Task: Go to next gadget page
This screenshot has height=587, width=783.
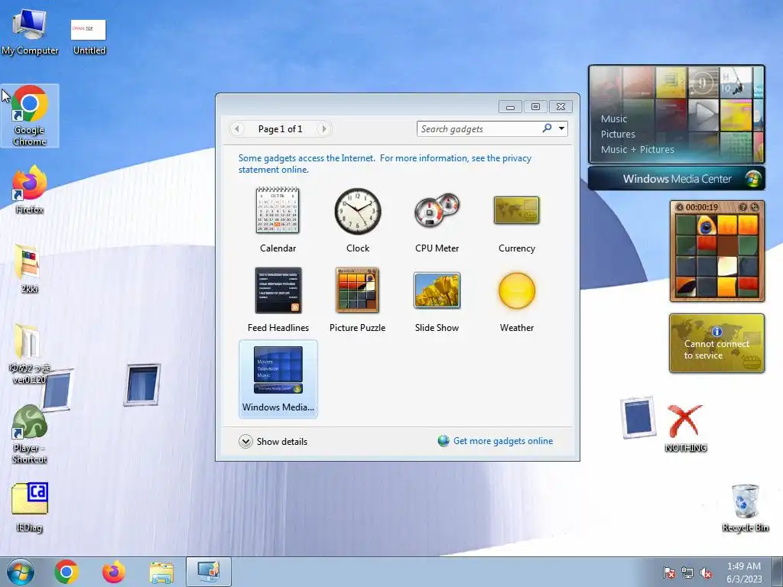Action: pyautogui.click(x=324, y=128)
